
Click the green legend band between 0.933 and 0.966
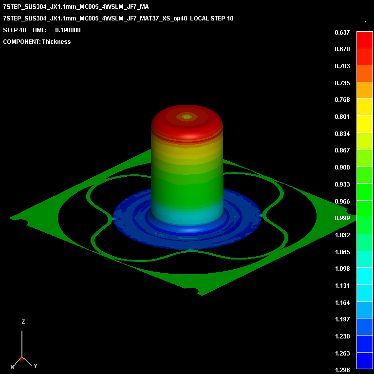click(x=364, y=192)
